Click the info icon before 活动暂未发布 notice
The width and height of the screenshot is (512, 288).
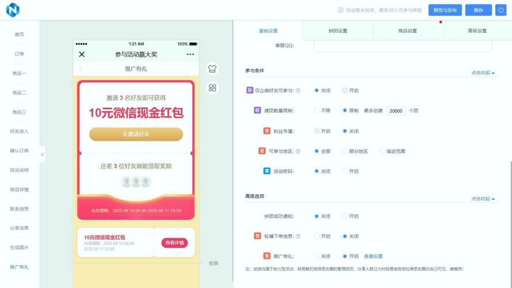(x=340, y=10)
